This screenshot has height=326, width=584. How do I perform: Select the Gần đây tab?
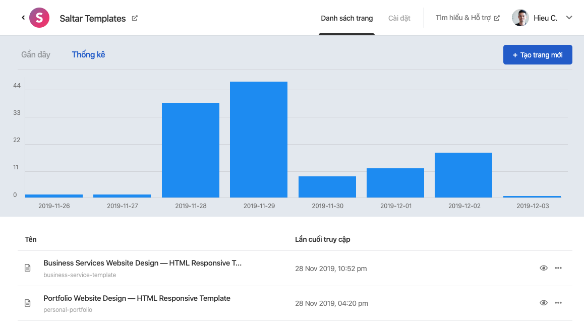pyautogui.click(x=36, y=55)
